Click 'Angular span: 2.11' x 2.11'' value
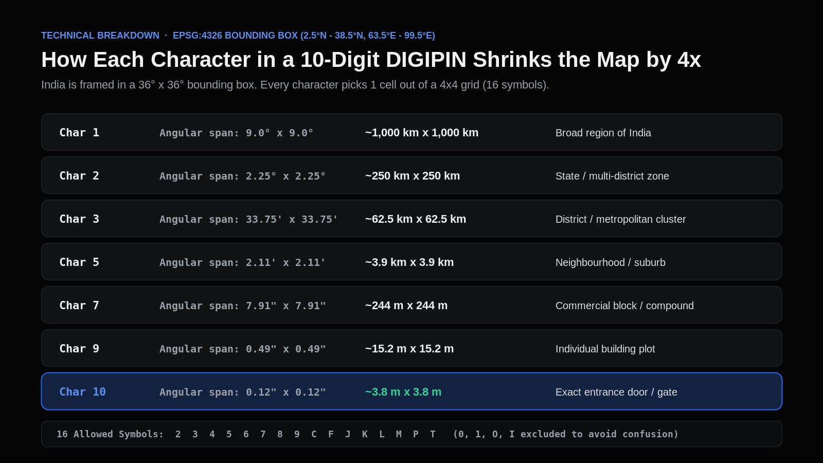 (x=243, y=262)
